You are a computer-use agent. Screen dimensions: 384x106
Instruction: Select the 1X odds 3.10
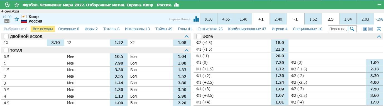tap(55, 43)
